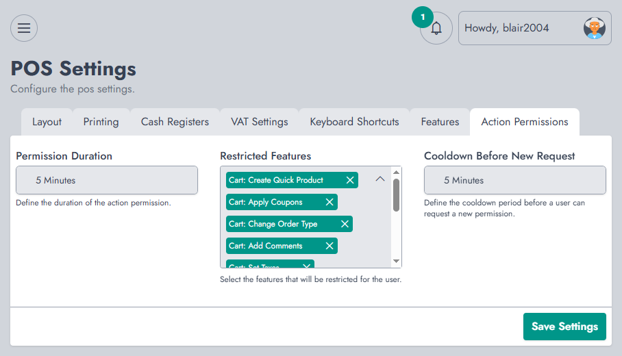The image size is (622, 356).
Task: Open the Permission Duration dropdown
Action: pyautogui.click(x=107, y=180)
